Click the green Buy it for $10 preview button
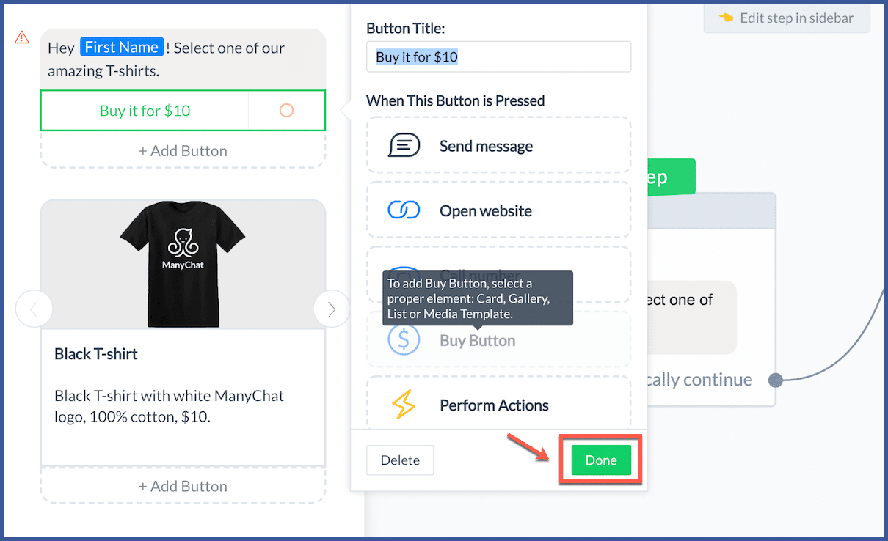 (145, 110)
